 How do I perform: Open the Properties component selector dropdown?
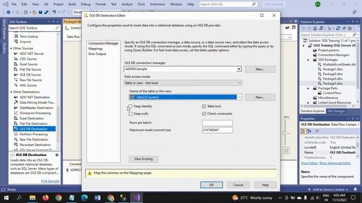pyautogui.click(x=358, y=125)
